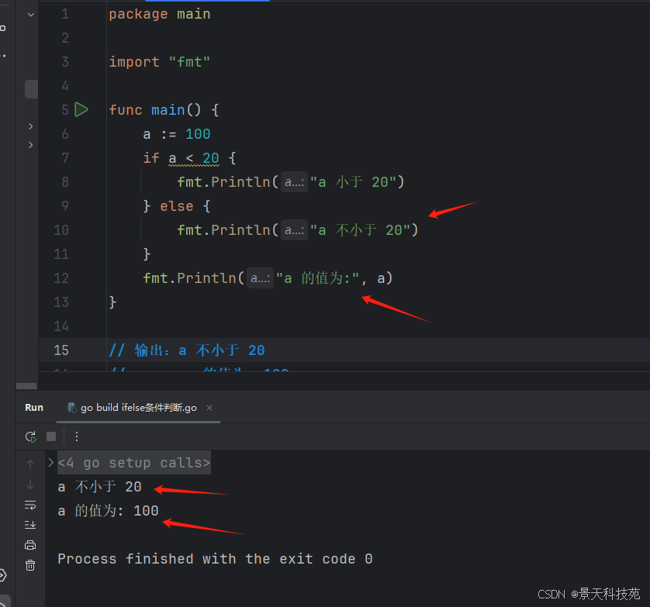This screenshot has width=650, height=607.
Task: Stop the running process
Action: (51, 436)
